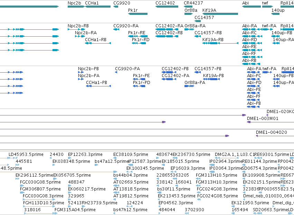This screenshot has width=294, height=215.
Task: Click transcript Or88a-RA
Action: click(x=195, y=26)
